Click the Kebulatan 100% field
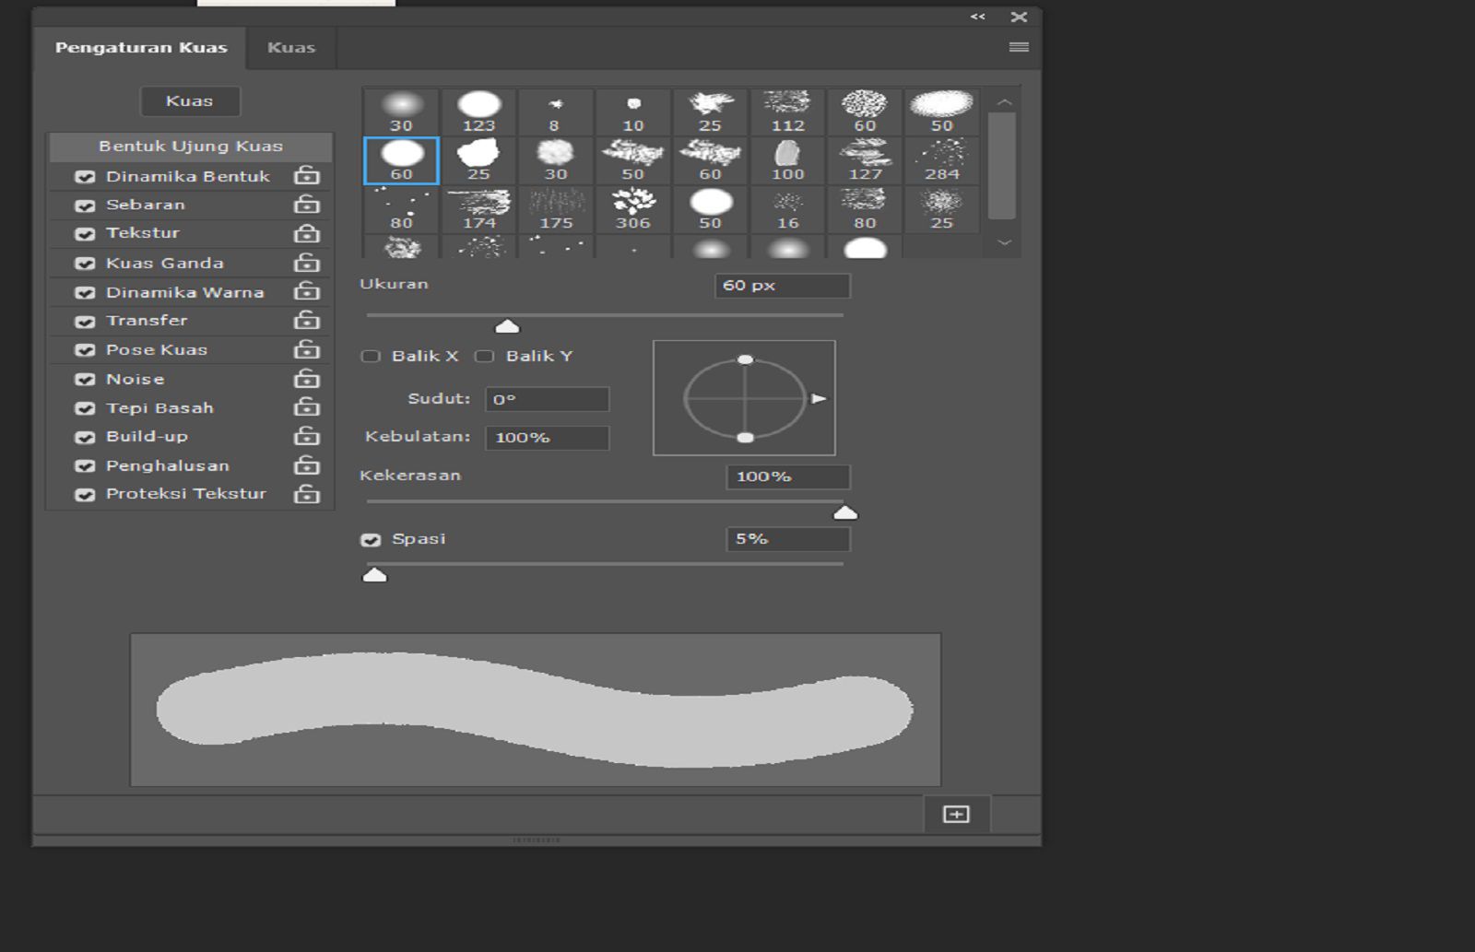The image size is (1475, 952). [x=548, y=438]
